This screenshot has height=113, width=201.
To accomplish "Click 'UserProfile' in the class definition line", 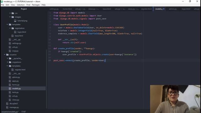I will (66, 24).
